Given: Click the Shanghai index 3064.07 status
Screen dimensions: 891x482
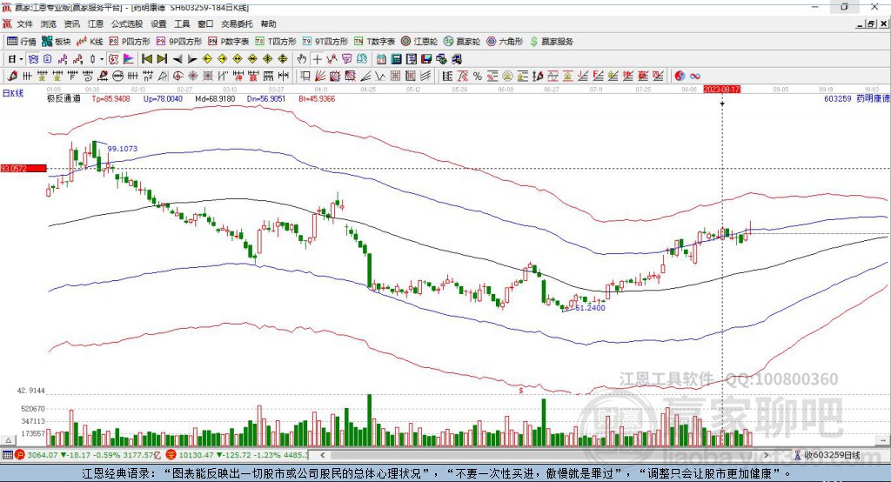Looking at the screenshot, I should tap(42, 455).
